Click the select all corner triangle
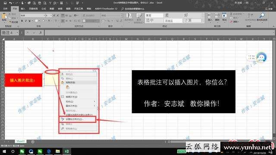The height and width of the screenshot is (155, 276). [x=3, y=39]
